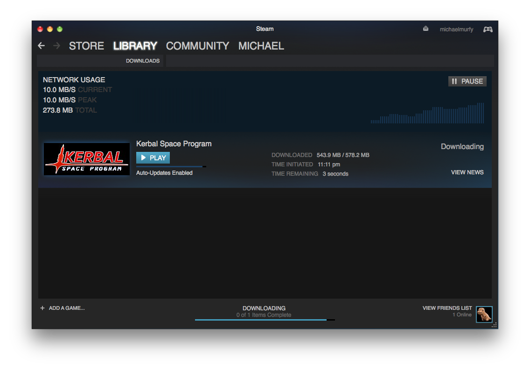The image size is (530, 372).
Task: Open the inbox envelope icon
Action: (x=425, y=29)
